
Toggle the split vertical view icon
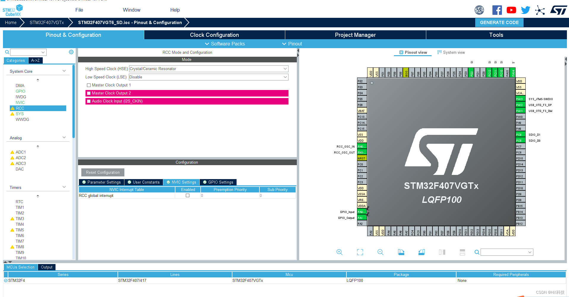442,252
